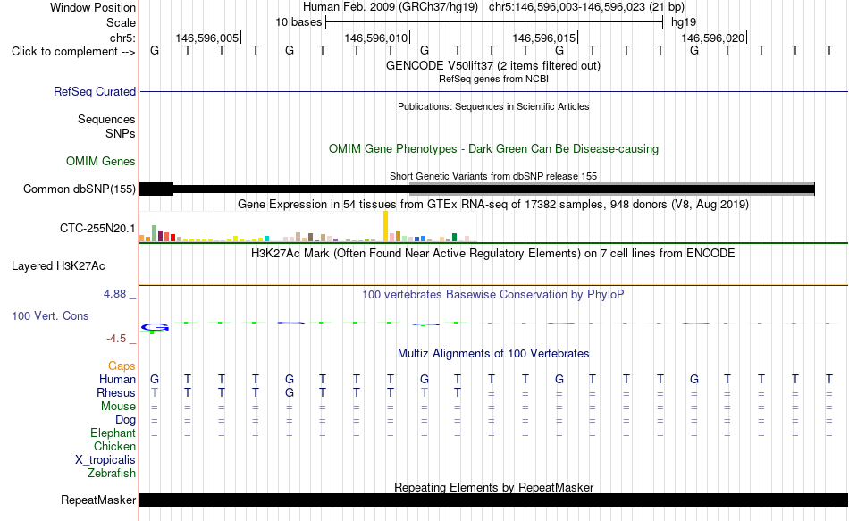Select the Mouse species label
This screenshot has height=521, width=849.
click(x=118, y=407)
